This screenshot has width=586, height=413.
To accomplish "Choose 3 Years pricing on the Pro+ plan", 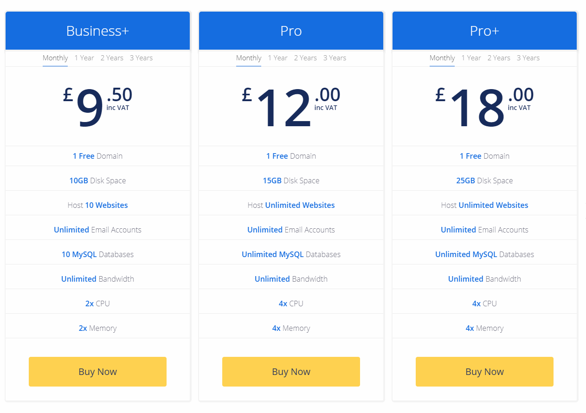I will tap(528, 58).
